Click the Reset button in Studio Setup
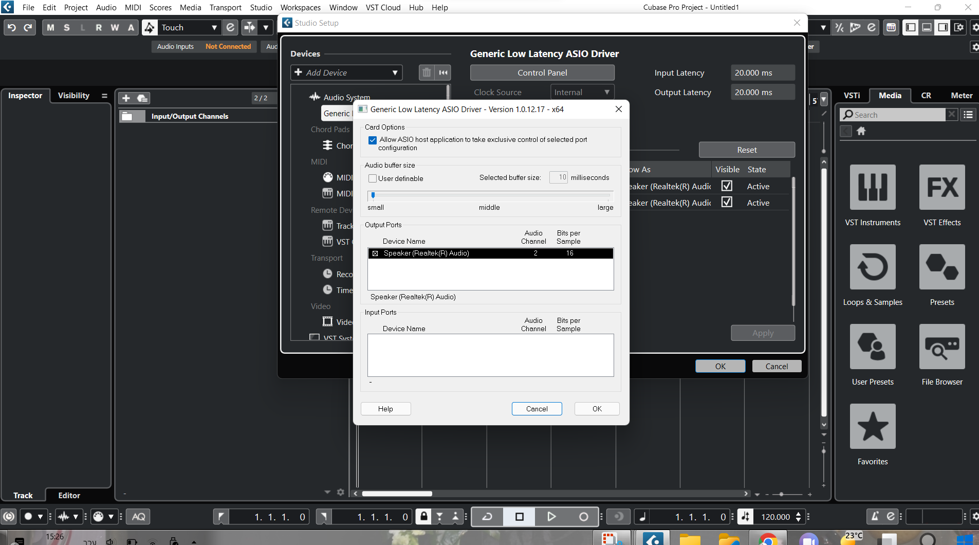Image resolution: width=979 pixels, height=545 pixels. [x=746, y=150]
